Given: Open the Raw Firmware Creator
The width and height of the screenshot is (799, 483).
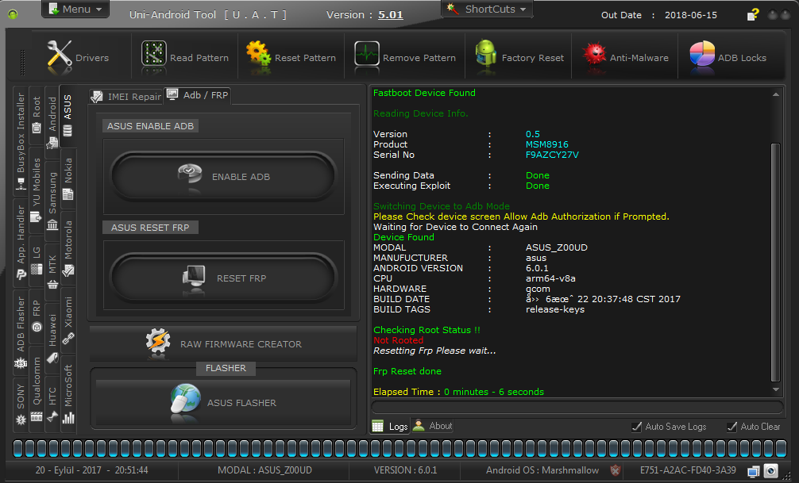Looking at the screenshot, I should (223, 344).
